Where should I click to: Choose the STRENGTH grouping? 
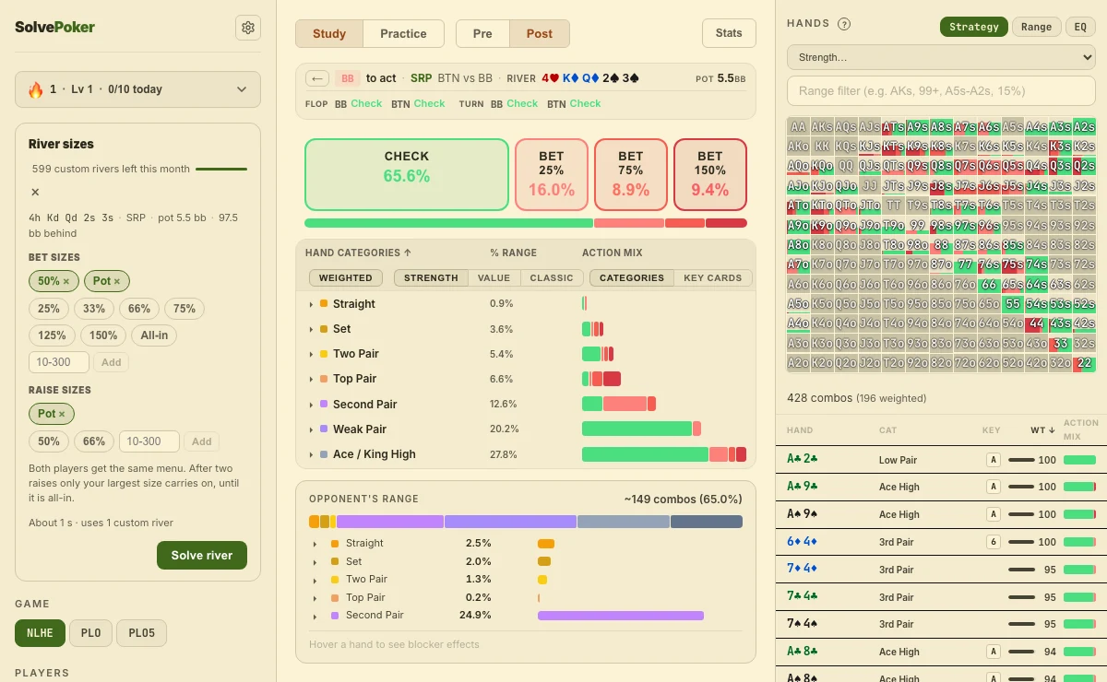(x=431, y=277)
